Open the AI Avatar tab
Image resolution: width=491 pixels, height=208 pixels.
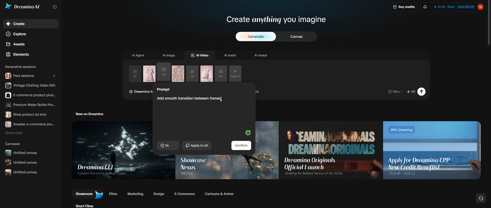[x=261, y=55]
